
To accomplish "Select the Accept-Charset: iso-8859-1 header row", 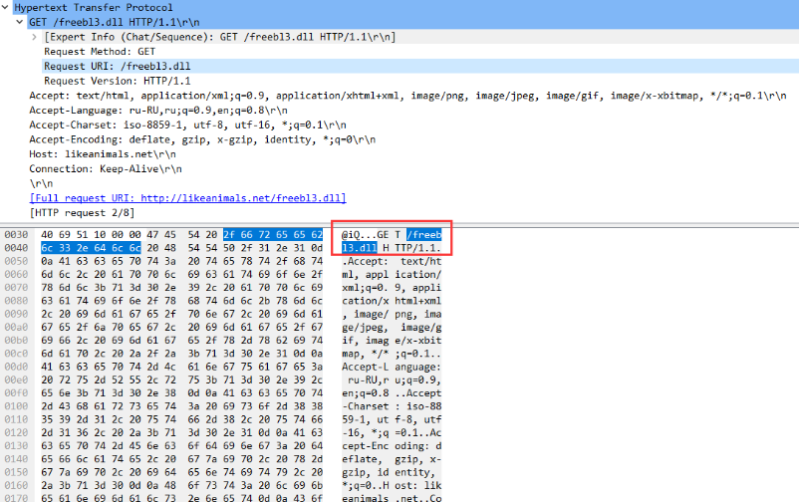I will pyautogui.click(x=187, y=125).
